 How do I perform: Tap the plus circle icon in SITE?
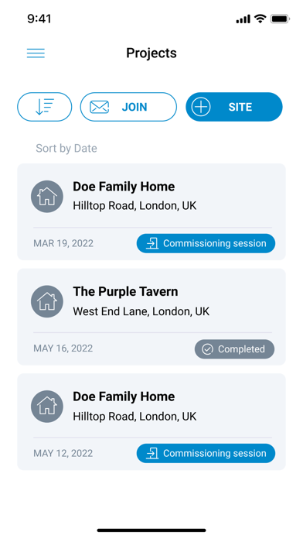[x=201, y=107]
